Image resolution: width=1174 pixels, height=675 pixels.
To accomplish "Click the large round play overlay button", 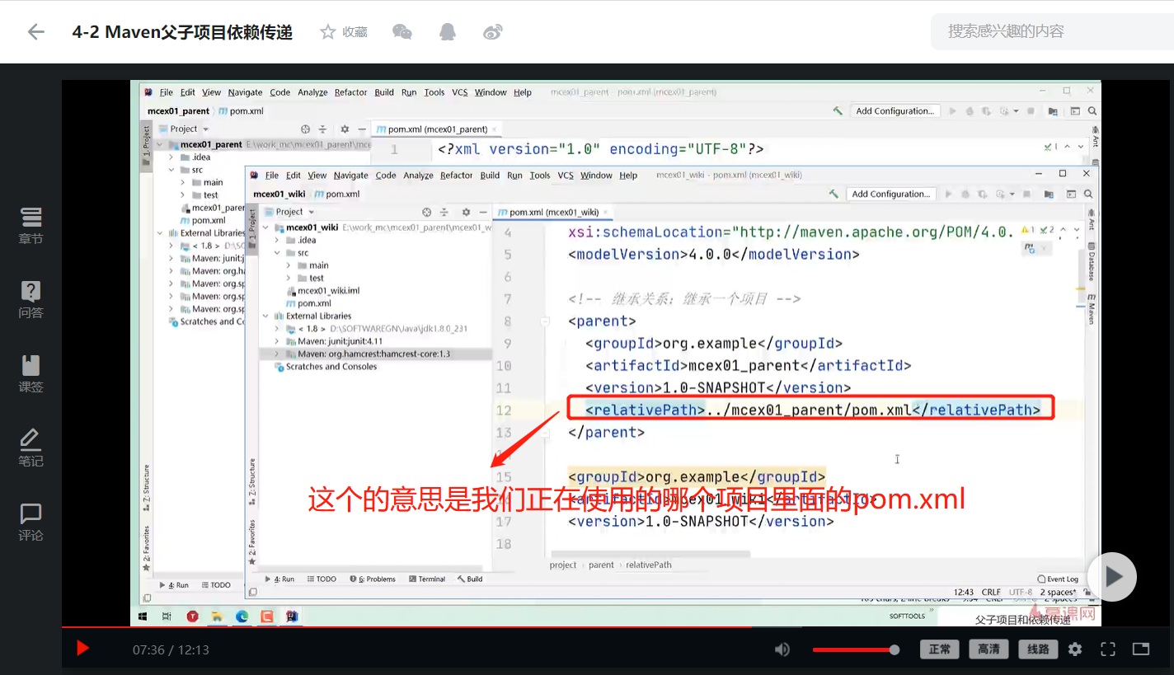I will point(1112,577).
